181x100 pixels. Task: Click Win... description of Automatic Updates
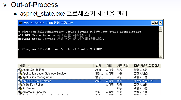pos(99,92)
